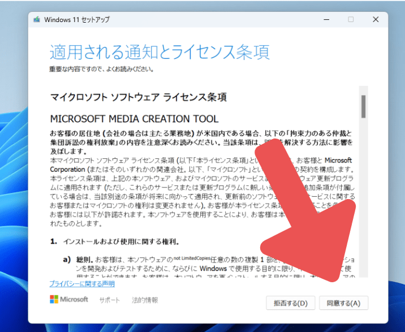Click the heading 適用される通知とライセンス条項

(x=160, y=51)
